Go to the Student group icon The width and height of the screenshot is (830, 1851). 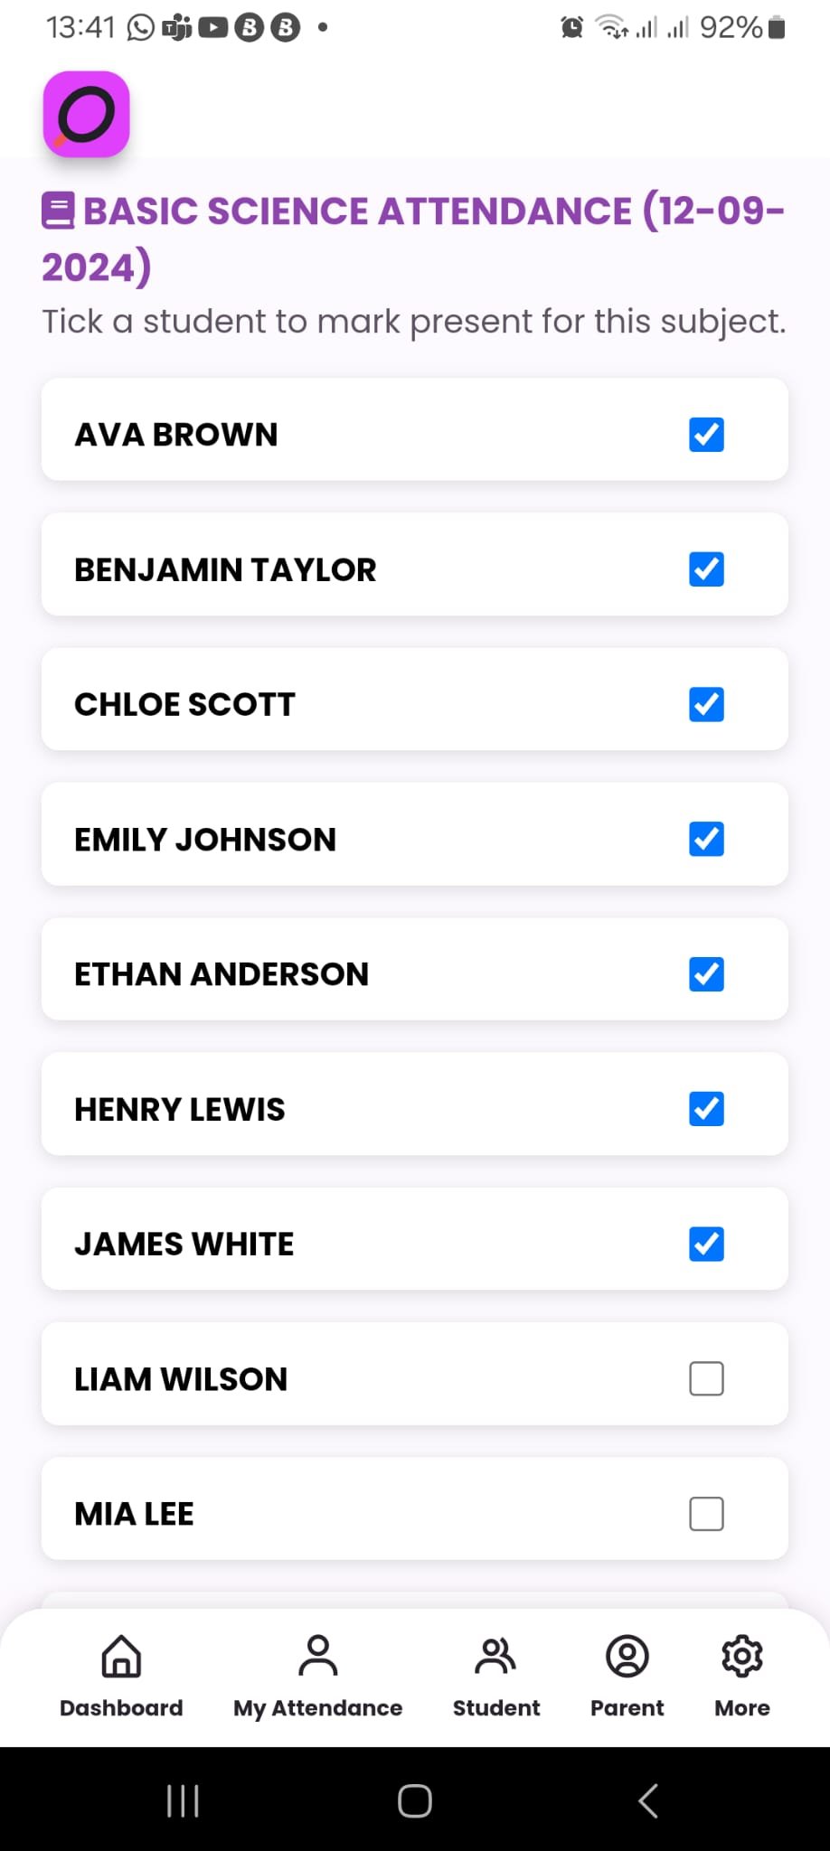pyautogui.click(x=495, y=1656)
